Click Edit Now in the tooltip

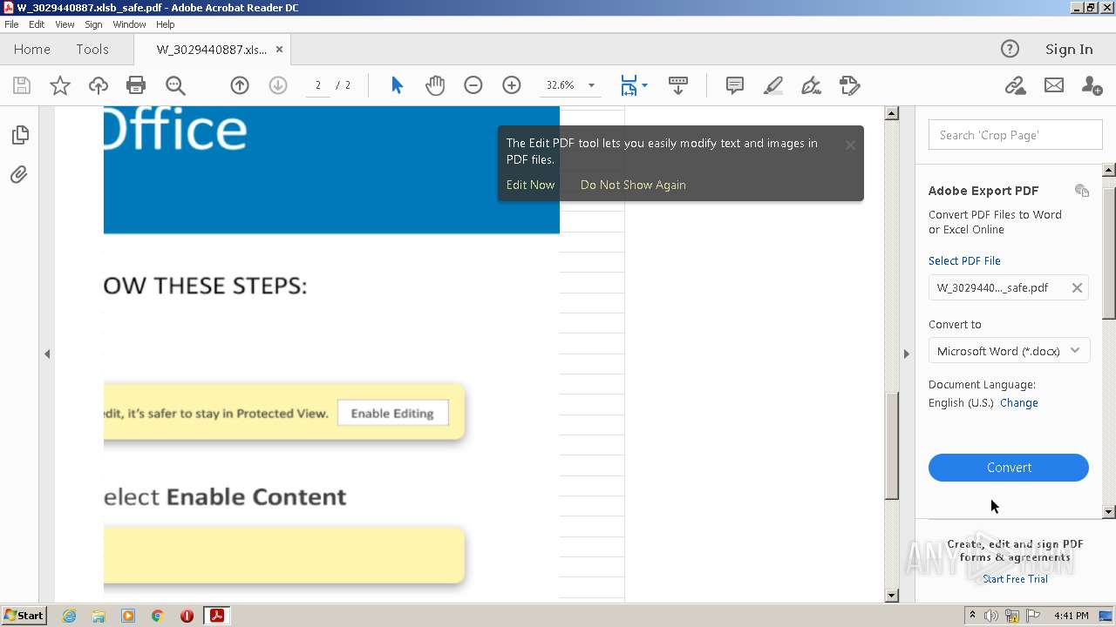(530, 185)
